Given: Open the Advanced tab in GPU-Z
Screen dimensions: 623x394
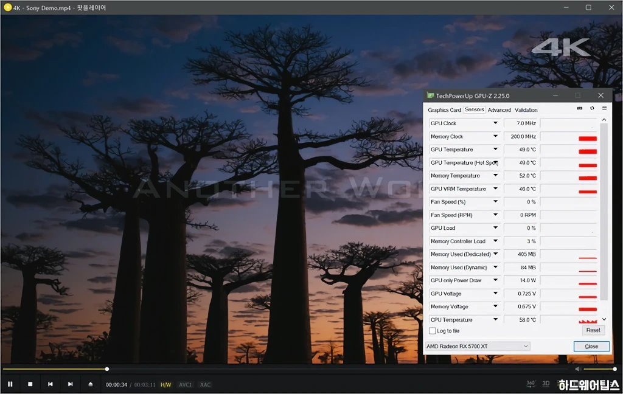Looking at the screenshot, I should pos(499,110).
